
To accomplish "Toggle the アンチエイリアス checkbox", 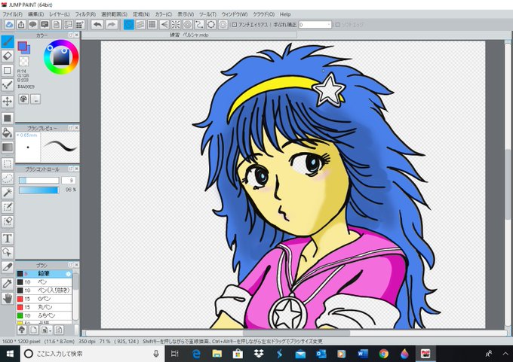I will click(x=235, y=25).
